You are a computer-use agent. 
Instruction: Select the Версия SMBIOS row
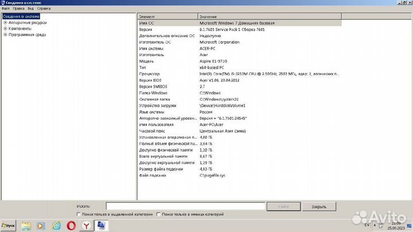tap(240, 86)
